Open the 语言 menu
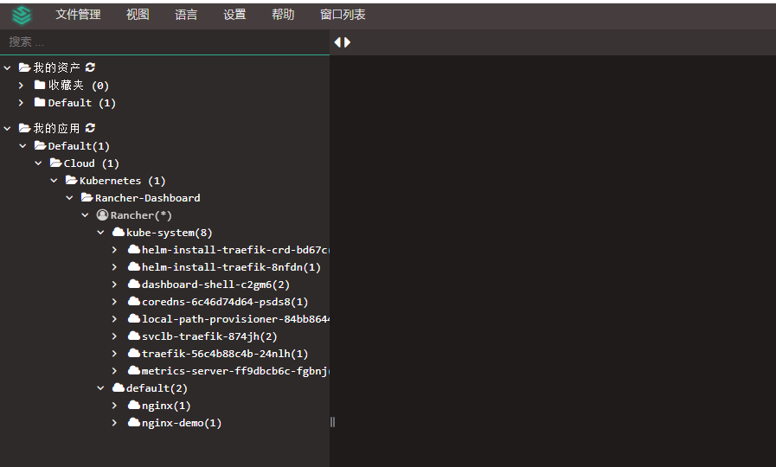 point(186,15)
